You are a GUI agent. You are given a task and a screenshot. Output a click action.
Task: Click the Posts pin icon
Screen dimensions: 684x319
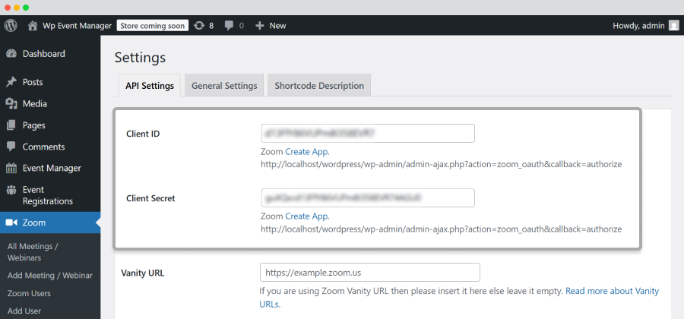(x=11, y=82)
